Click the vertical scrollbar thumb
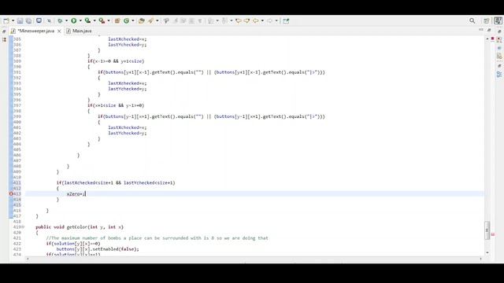The width and height of the screenshot is (504, 283). (487, 230)
